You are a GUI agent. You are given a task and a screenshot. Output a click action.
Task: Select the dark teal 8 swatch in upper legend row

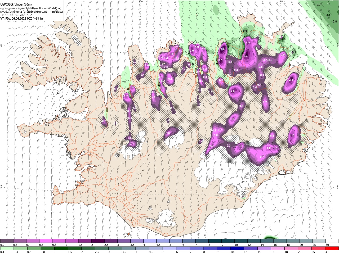coord(215,241)
